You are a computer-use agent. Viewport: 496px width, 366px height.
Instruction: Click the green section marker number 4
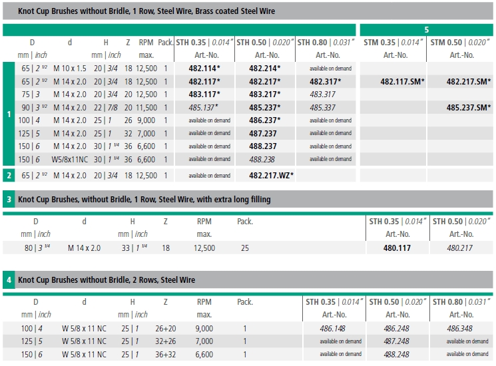click(9, 279)
